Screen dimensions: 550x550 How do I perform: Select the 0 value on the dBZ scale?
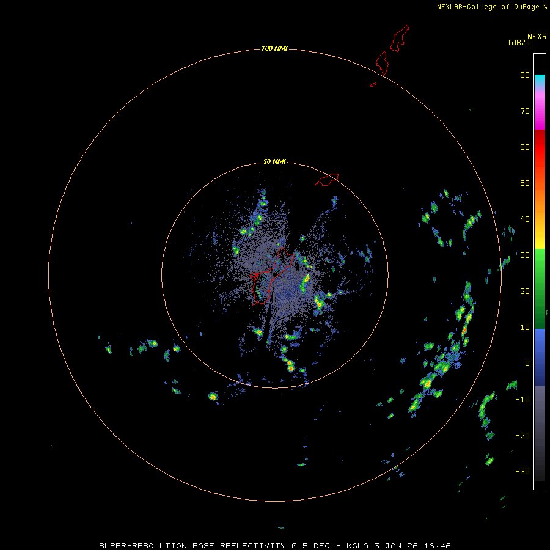(527, 364)
